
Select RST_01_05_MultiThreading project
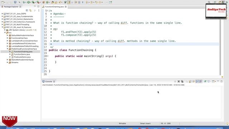pos(18,25)
